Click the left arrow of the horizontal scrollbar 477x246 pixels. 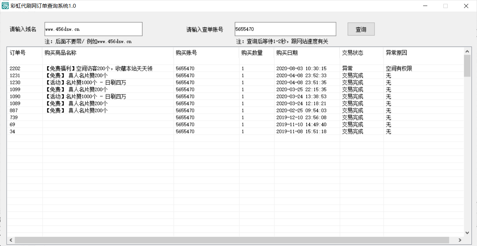tap(10, 240)
